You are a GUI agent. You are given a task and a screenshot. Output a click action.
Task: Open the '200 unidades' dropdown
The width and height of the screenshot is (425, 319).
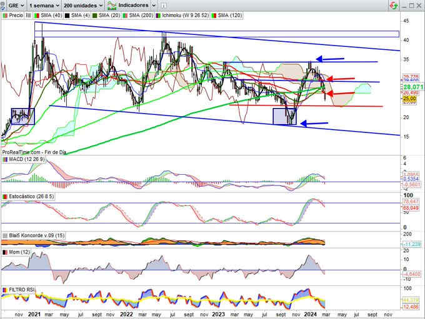[82, 5]
